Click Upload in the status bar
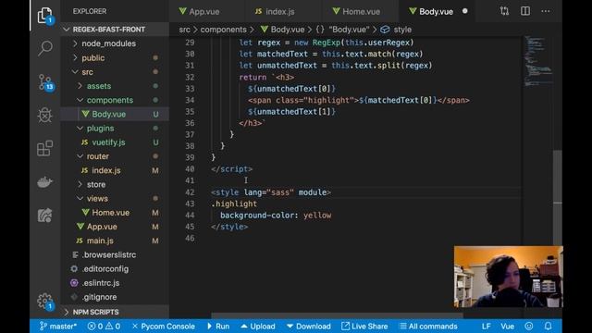This screenshot has height=333, width=592. pyautogui.click(x=258, y=327)
